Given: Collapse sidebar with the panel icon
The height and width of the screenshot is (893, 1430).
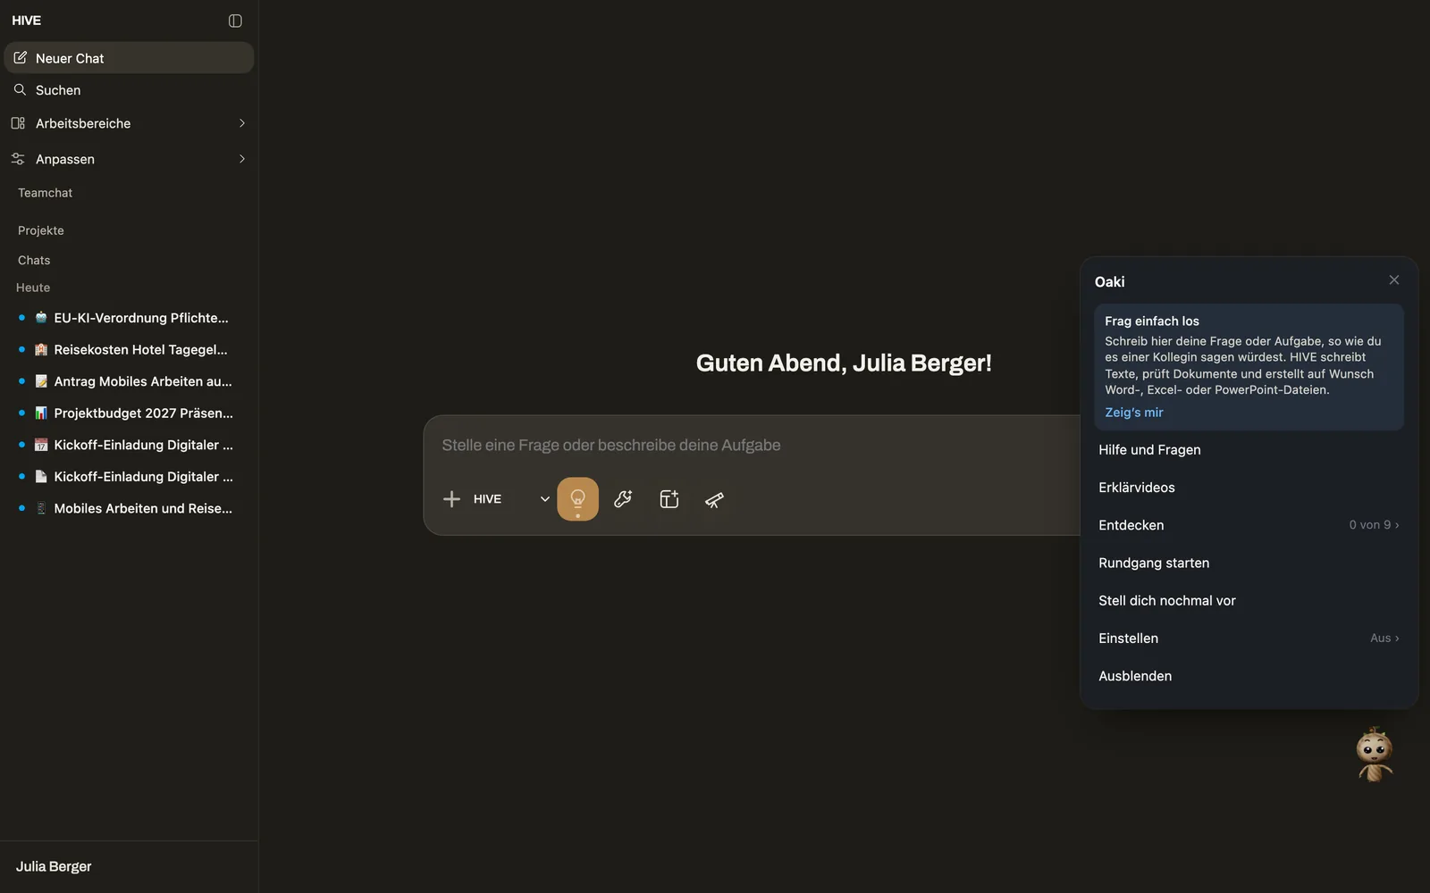Looking at the screenshot, I should [235, 21].
